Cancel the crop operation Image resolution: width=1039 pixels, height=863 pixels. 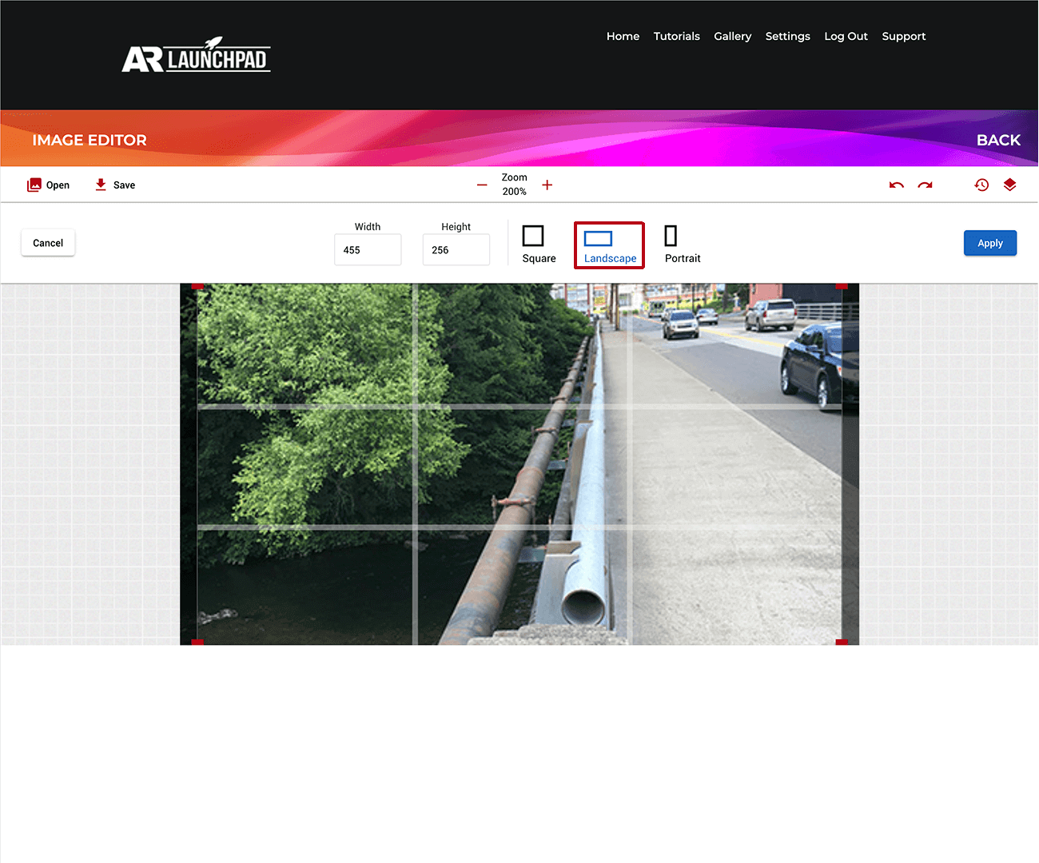pyautogui.click(x=48, y=243)
